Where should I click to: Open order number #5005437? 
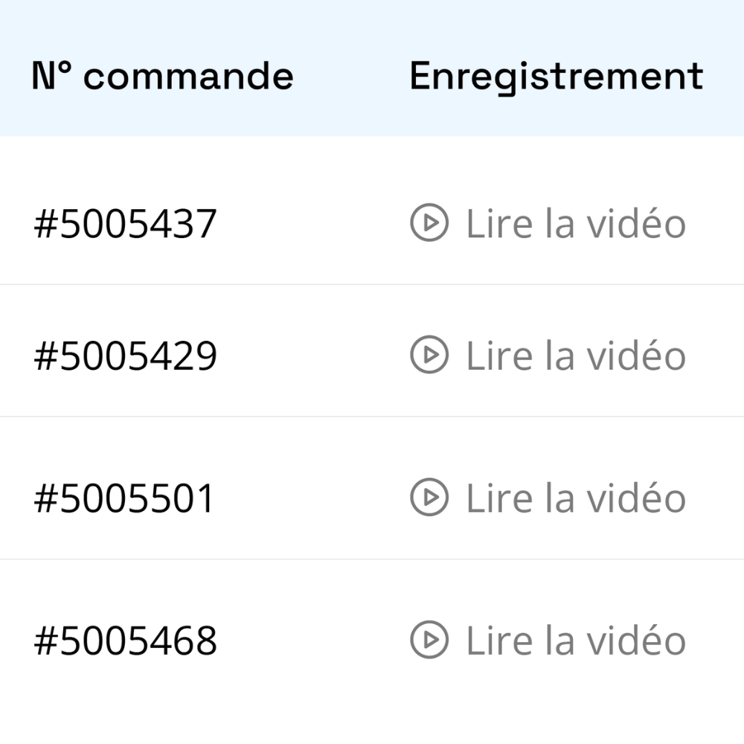click(x=125, y=224)
